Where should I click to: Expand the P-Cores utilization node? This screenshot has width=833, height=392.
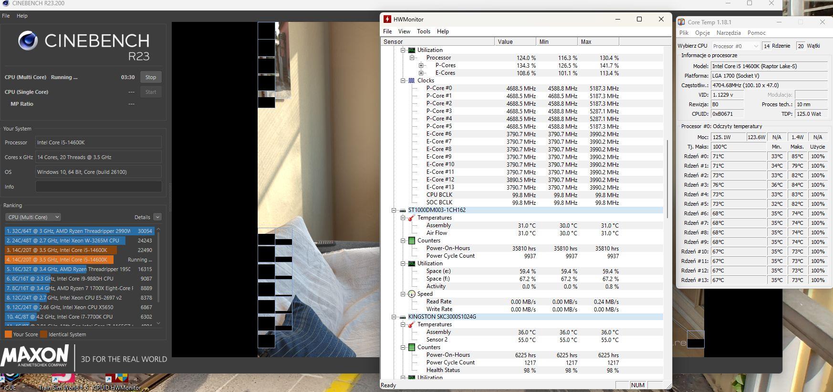pos(421,65)
